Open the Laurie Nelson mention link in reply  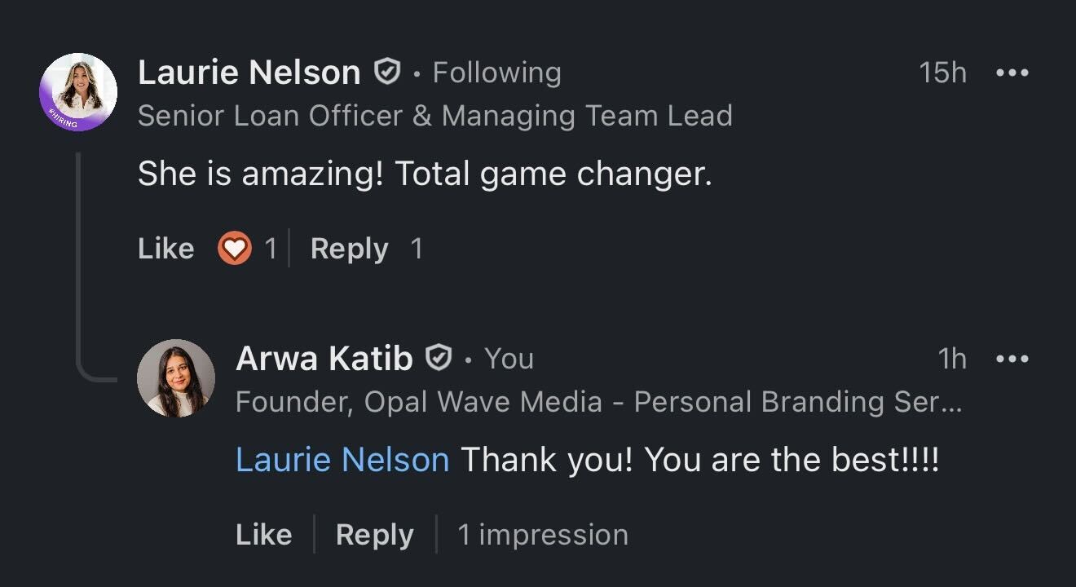pos(342,461)
